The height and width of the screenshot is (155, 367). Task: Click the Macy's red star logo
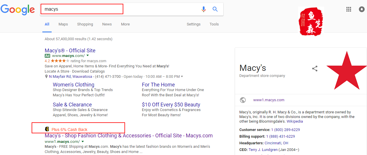coord(347,71)
